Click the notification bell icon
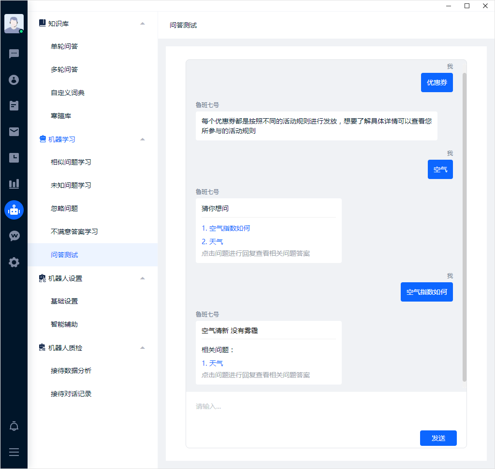The image size is (495, 469). coord(14,427)
